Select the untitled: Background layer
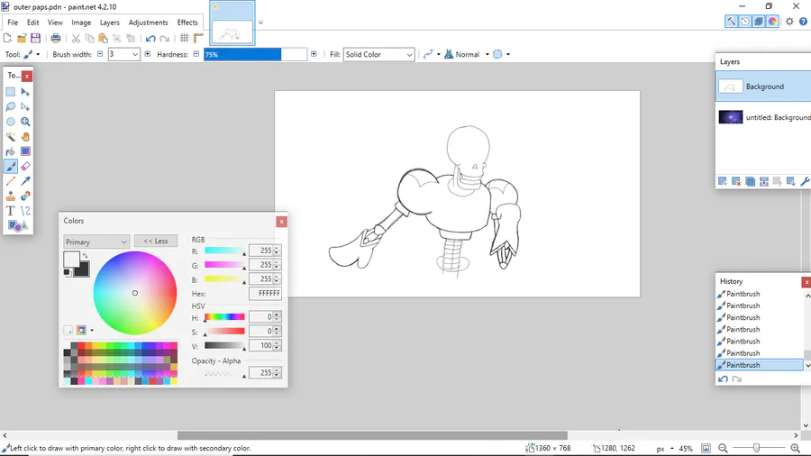 tap(764, 117)
